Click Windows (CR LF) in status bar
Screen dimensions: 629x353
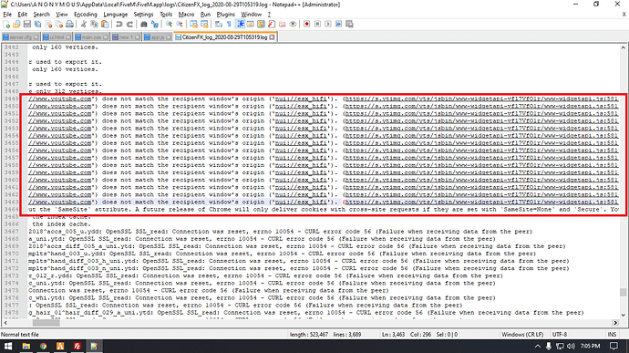click(522, 334)
